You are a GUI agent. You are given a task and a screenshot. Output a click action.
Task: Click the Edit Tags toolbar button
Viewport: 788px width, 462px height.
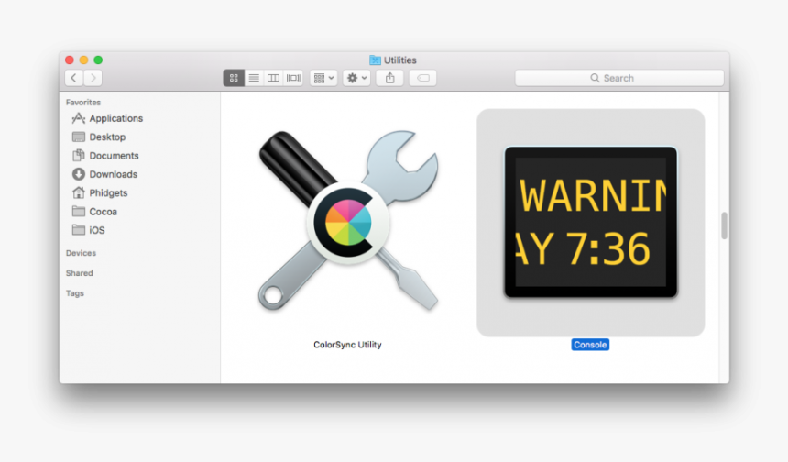point(422,78)
